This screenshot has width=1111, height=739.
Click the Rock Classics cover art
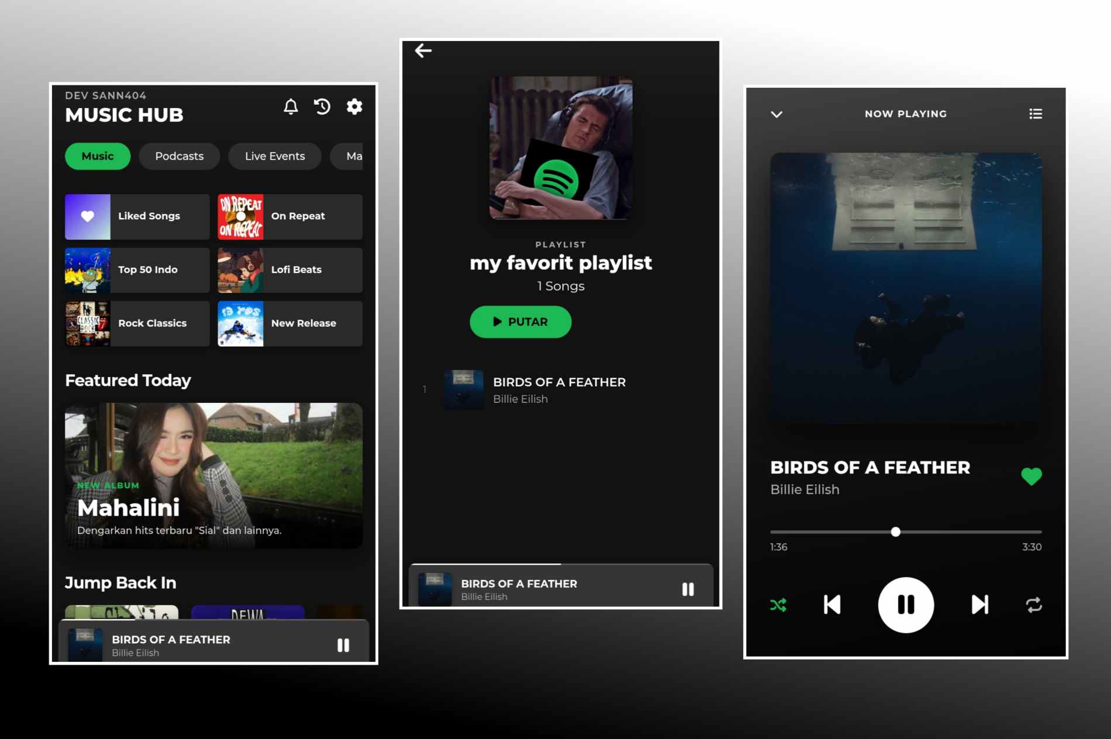click(88, 324)
